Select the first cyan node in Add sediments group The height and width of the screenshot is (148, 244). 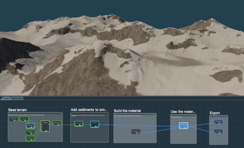[x=78, y=124]
